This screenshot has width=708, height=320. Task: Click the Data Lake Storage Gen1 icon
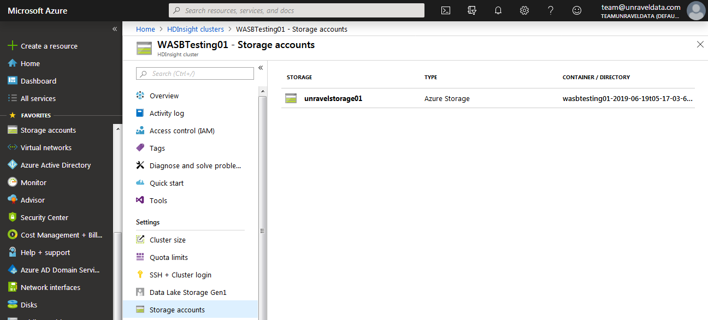(x=140, y=292)
